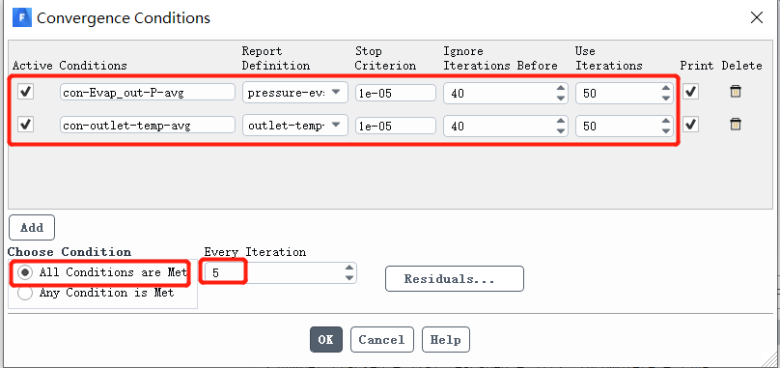Uncheck Active for con-Evap_out-P-avg
Viewport: 780px width, 368px height.
click(26, 92)
